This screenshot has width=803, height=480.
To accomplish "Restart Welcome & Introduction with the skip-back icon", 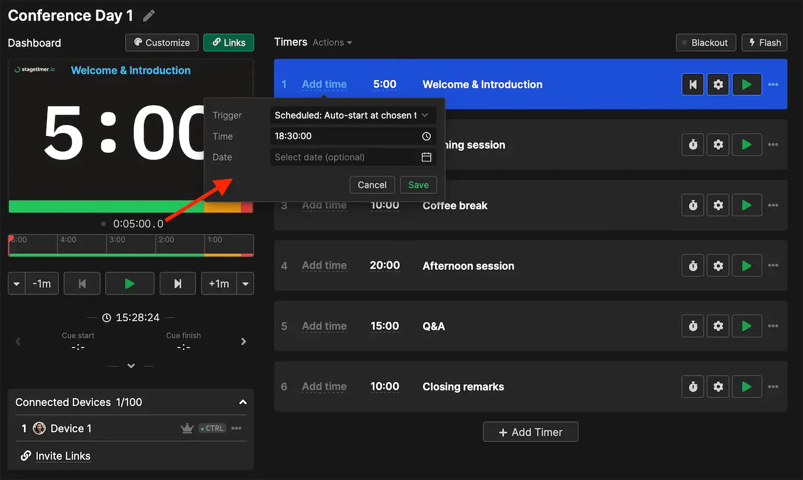I will tap(692, 84).
